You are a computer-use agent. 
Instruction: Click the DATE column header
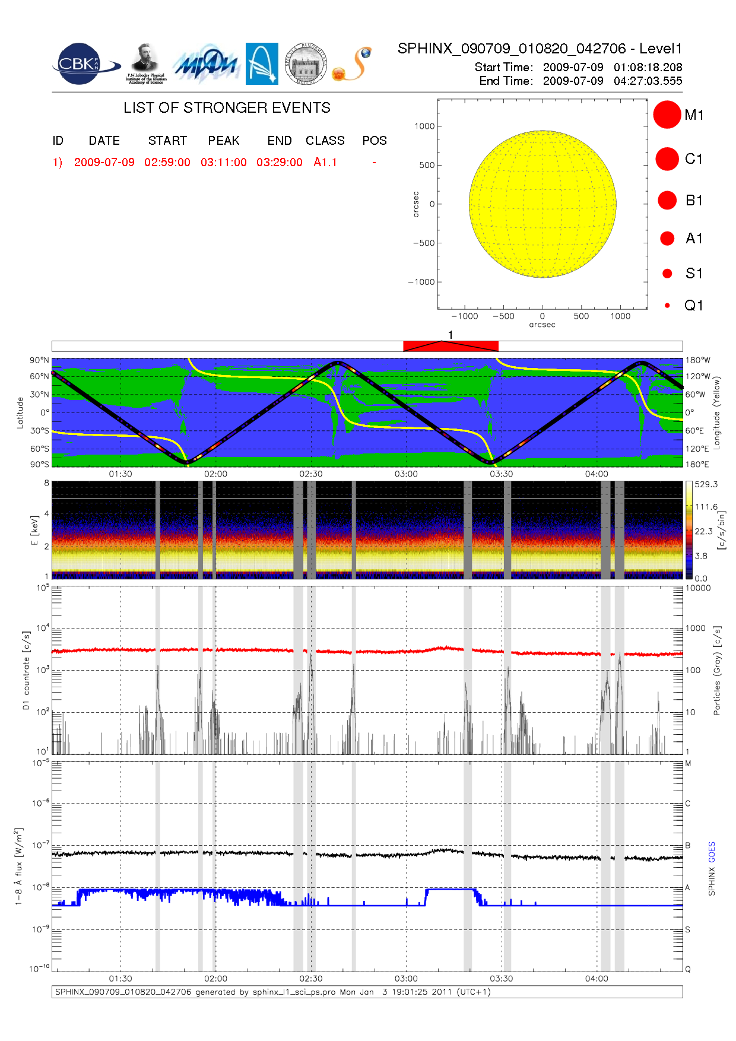(104, 141)
